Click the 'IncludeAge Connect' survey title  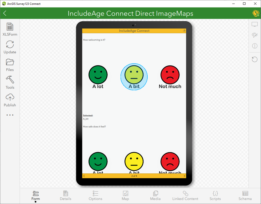pyautogui.click(x=134, y=31)
